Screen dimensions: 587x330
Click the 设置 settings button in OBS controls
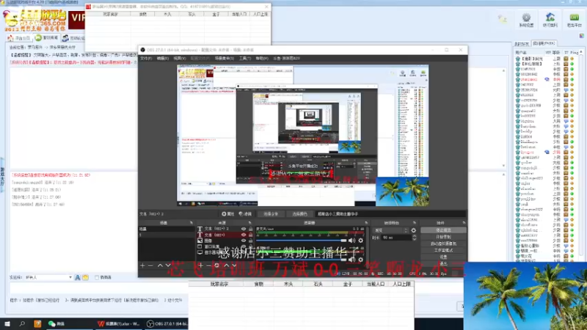(443, 257)
